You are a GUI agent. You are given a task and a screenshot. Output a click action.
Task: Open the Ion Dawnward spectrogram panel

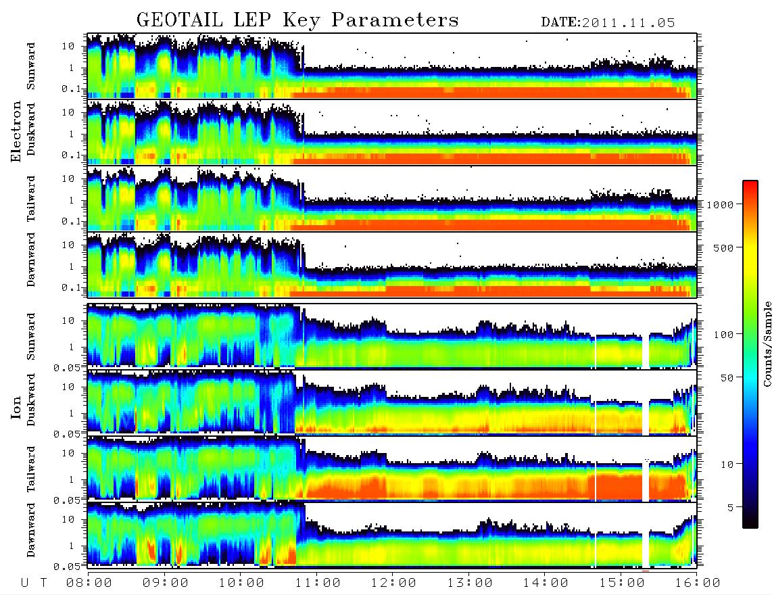(x=392, y=534)
